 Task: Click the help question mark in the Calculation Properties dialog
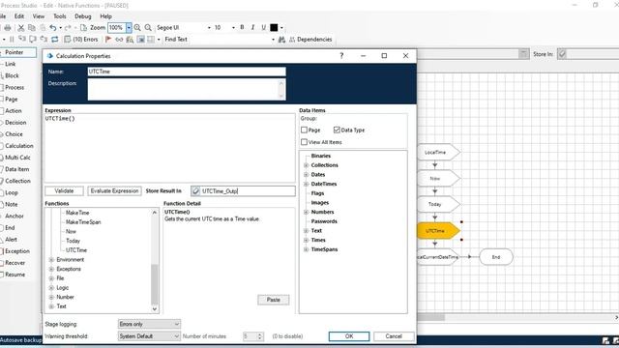(x=341, y=56)
